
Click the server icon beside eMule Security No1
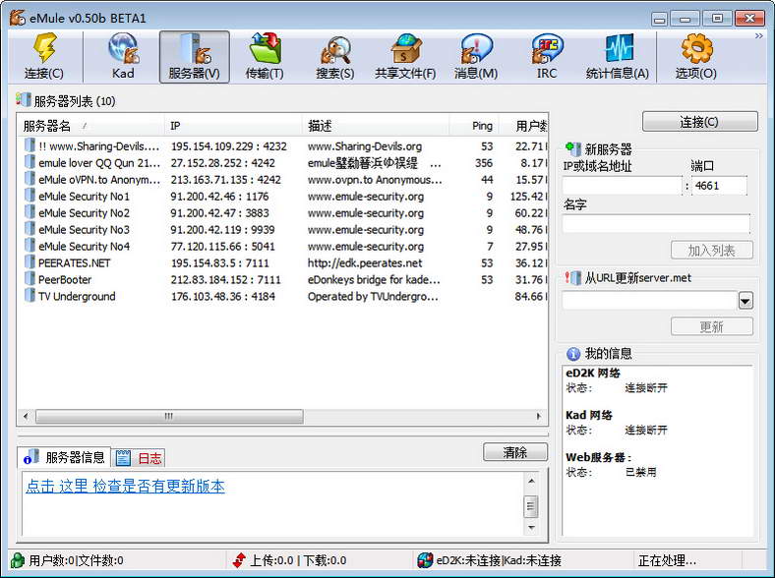click(30, 196)
